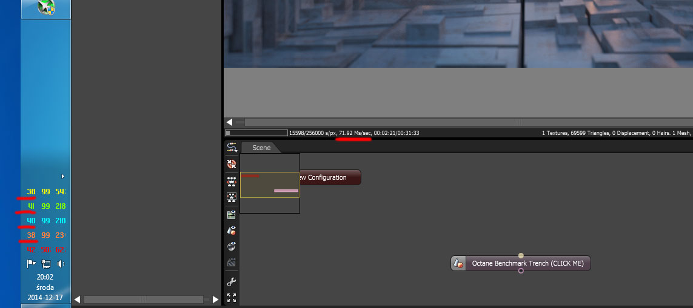Click the bottom output pin of Benchmark Trench node

point(521,271)
